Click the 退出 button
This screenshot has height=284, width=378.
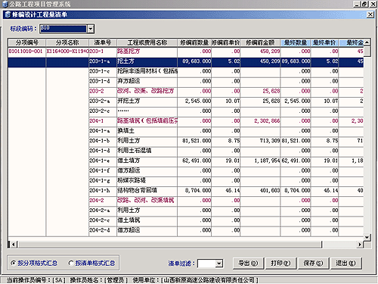(345, 264)
